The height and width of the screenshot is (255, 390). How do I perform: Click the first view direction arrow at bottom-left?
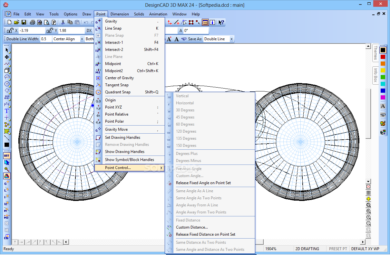(15, 242)
